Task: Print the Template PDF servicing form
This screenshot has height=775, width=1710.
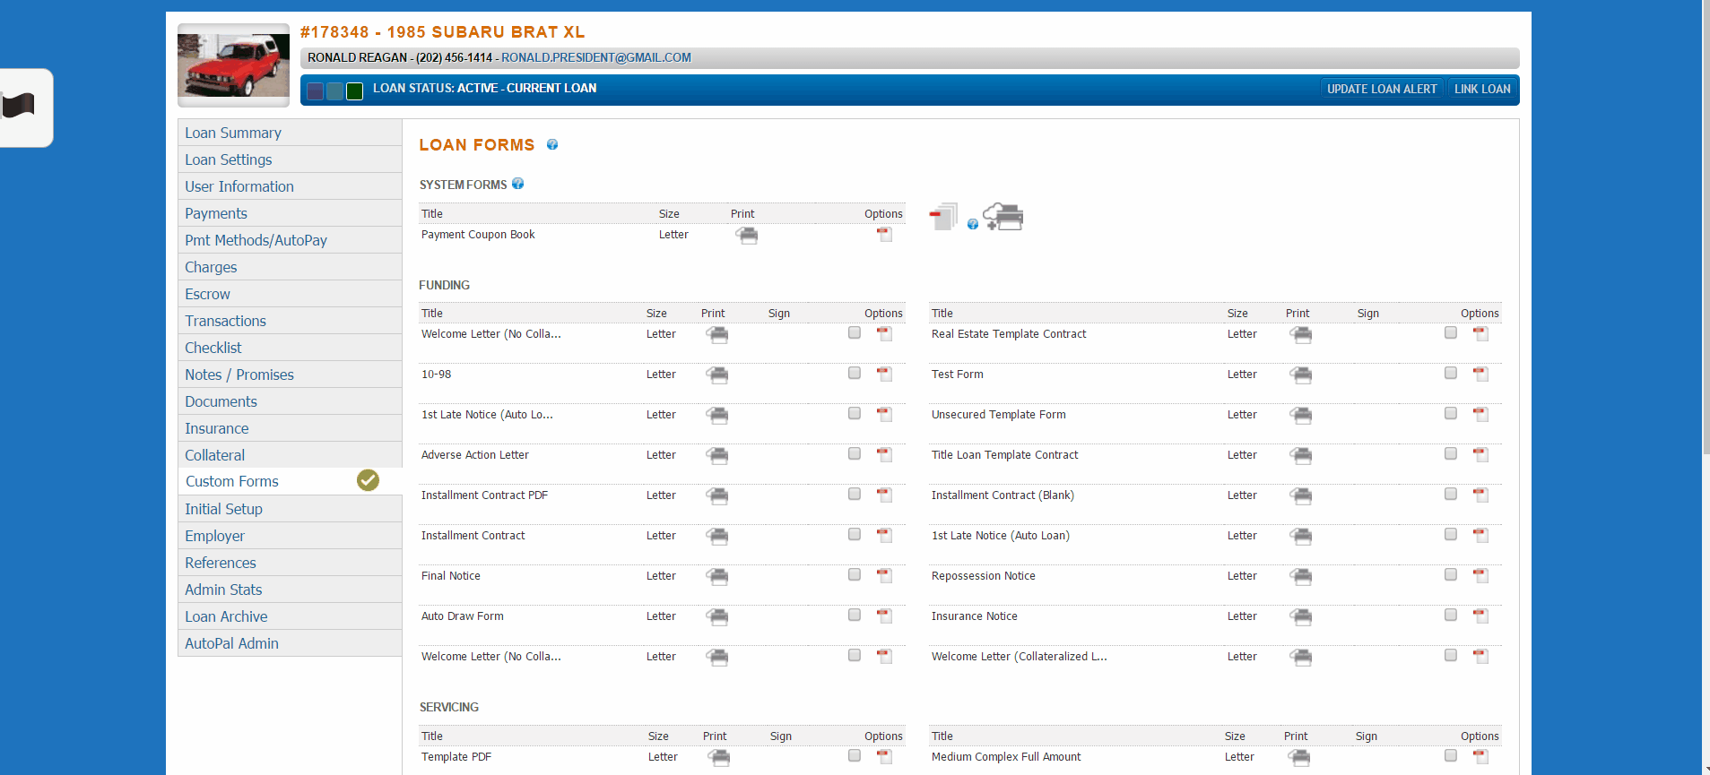Action: (718, 758)
